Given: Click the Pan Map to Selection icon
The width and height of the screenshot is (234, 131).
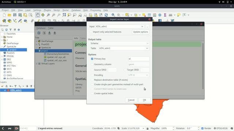Looking at the screenshot, I should click(43, 15).
